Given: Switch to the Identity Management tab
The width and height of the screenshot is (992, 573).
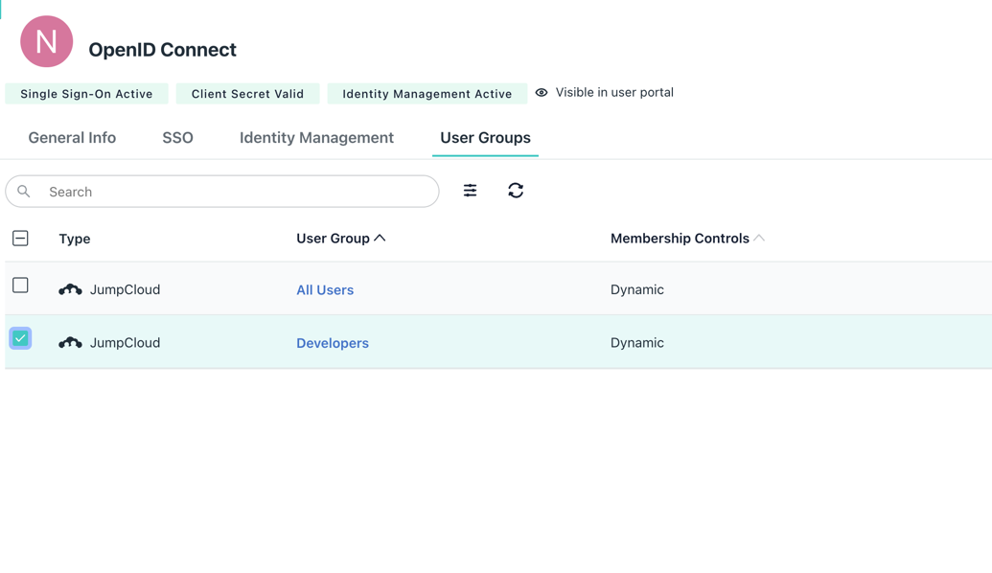Looking at the screenshot, I should [316, 137].
